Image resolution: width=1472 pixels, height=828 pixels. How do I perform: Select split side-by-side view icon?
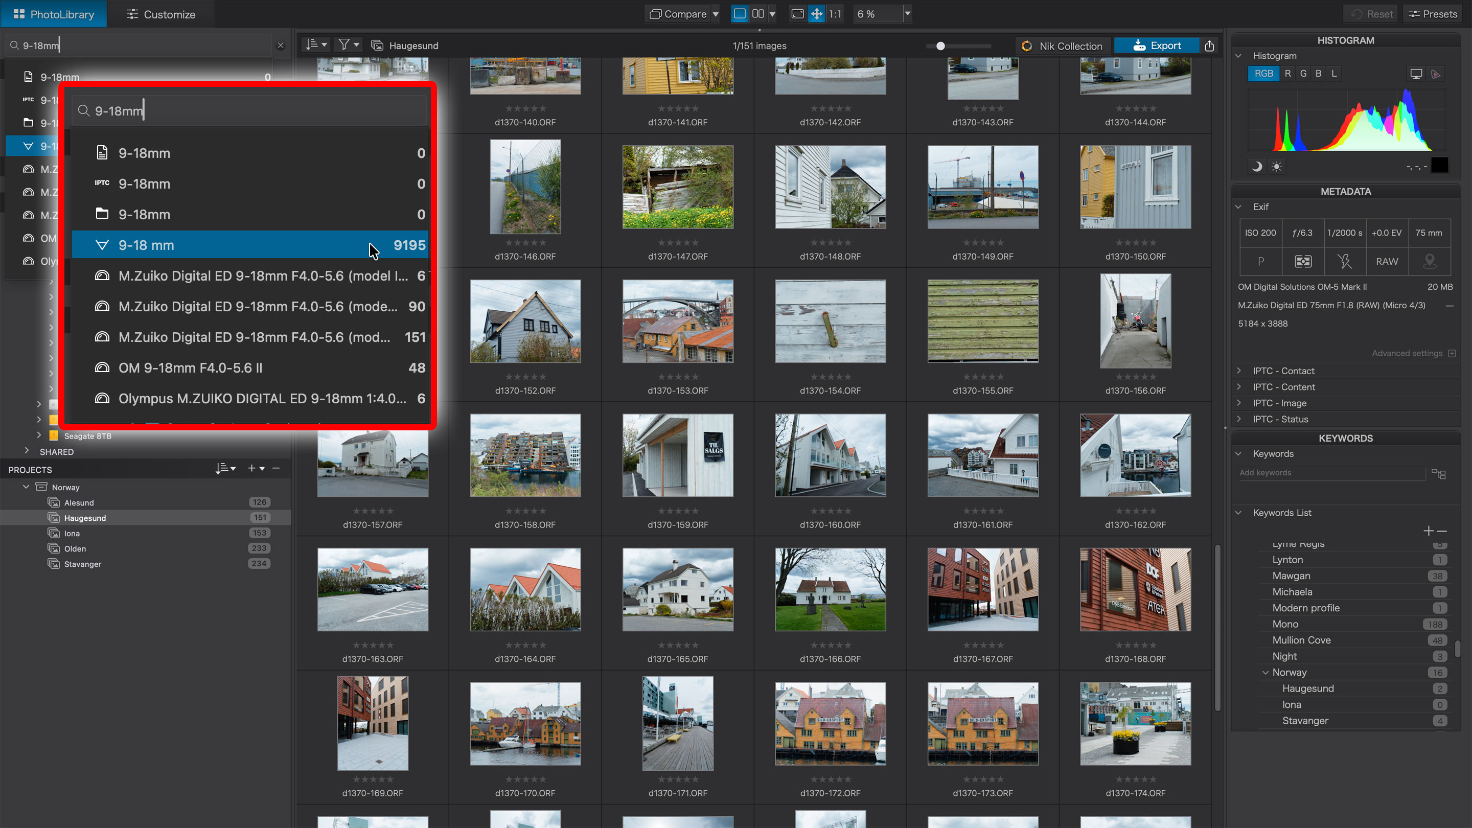757,14
